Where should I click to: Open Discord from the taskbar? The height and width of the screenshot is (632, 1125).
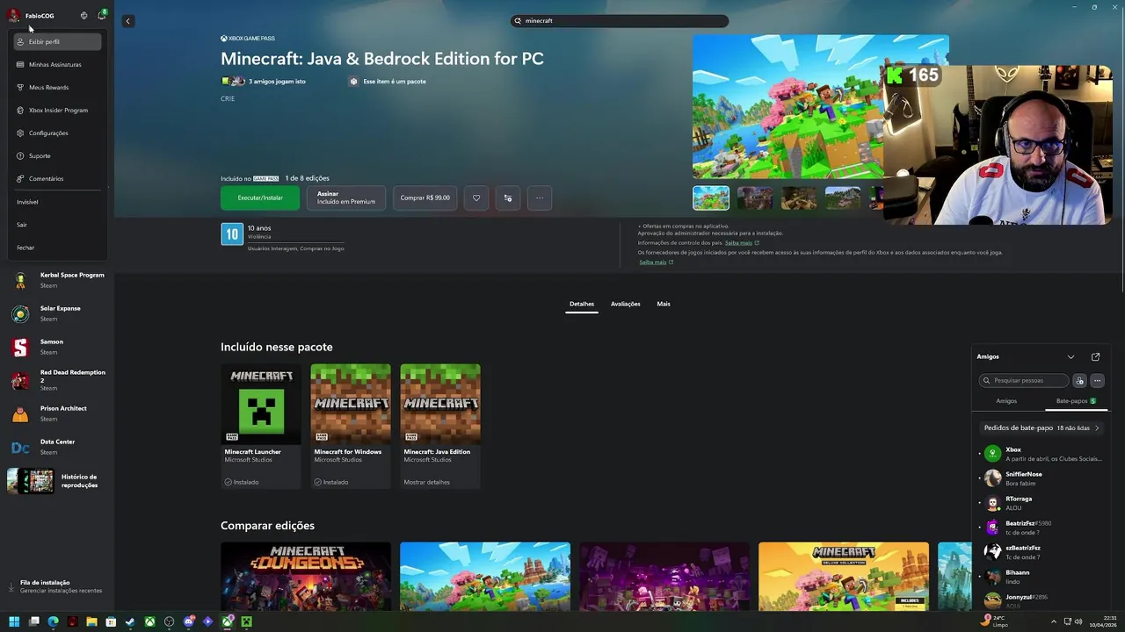(189, 621)
